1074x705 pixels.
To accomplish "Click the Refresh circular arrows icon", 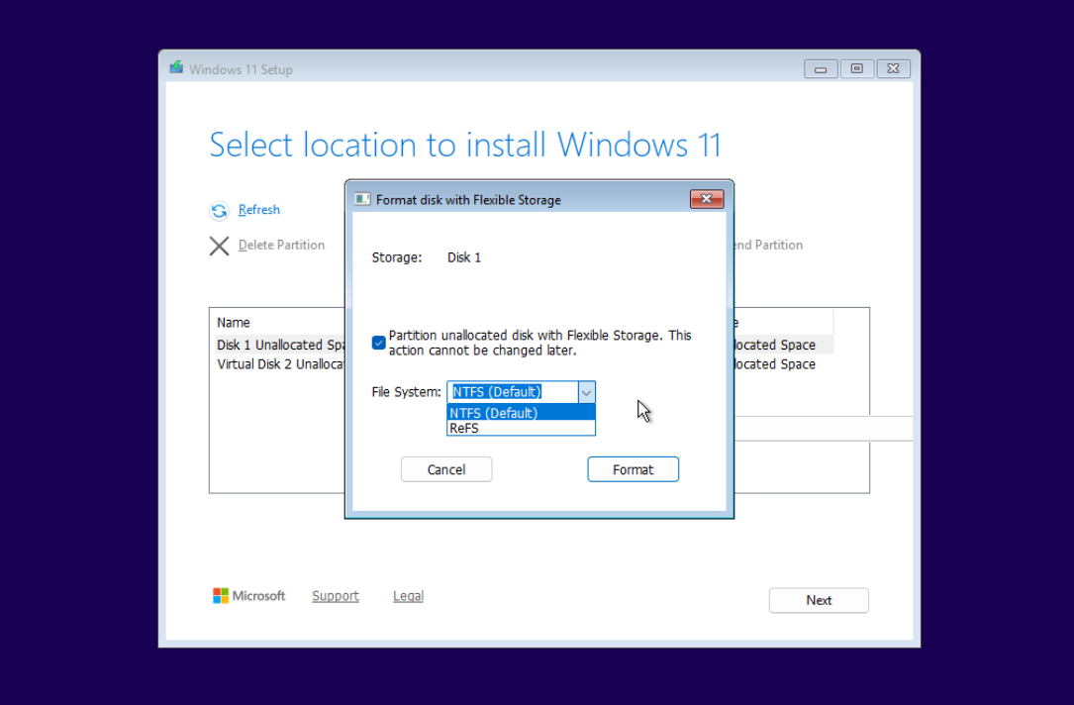I will [219, 210].
